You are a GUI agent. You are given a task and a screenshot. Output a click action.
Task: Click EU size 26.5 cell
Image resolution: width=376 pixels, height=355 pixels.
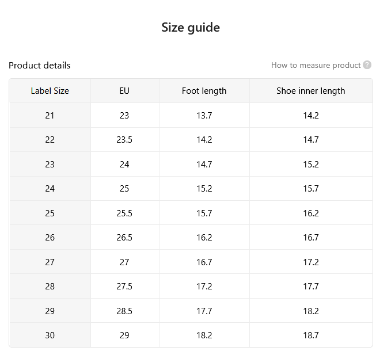[x=124, y=238]
